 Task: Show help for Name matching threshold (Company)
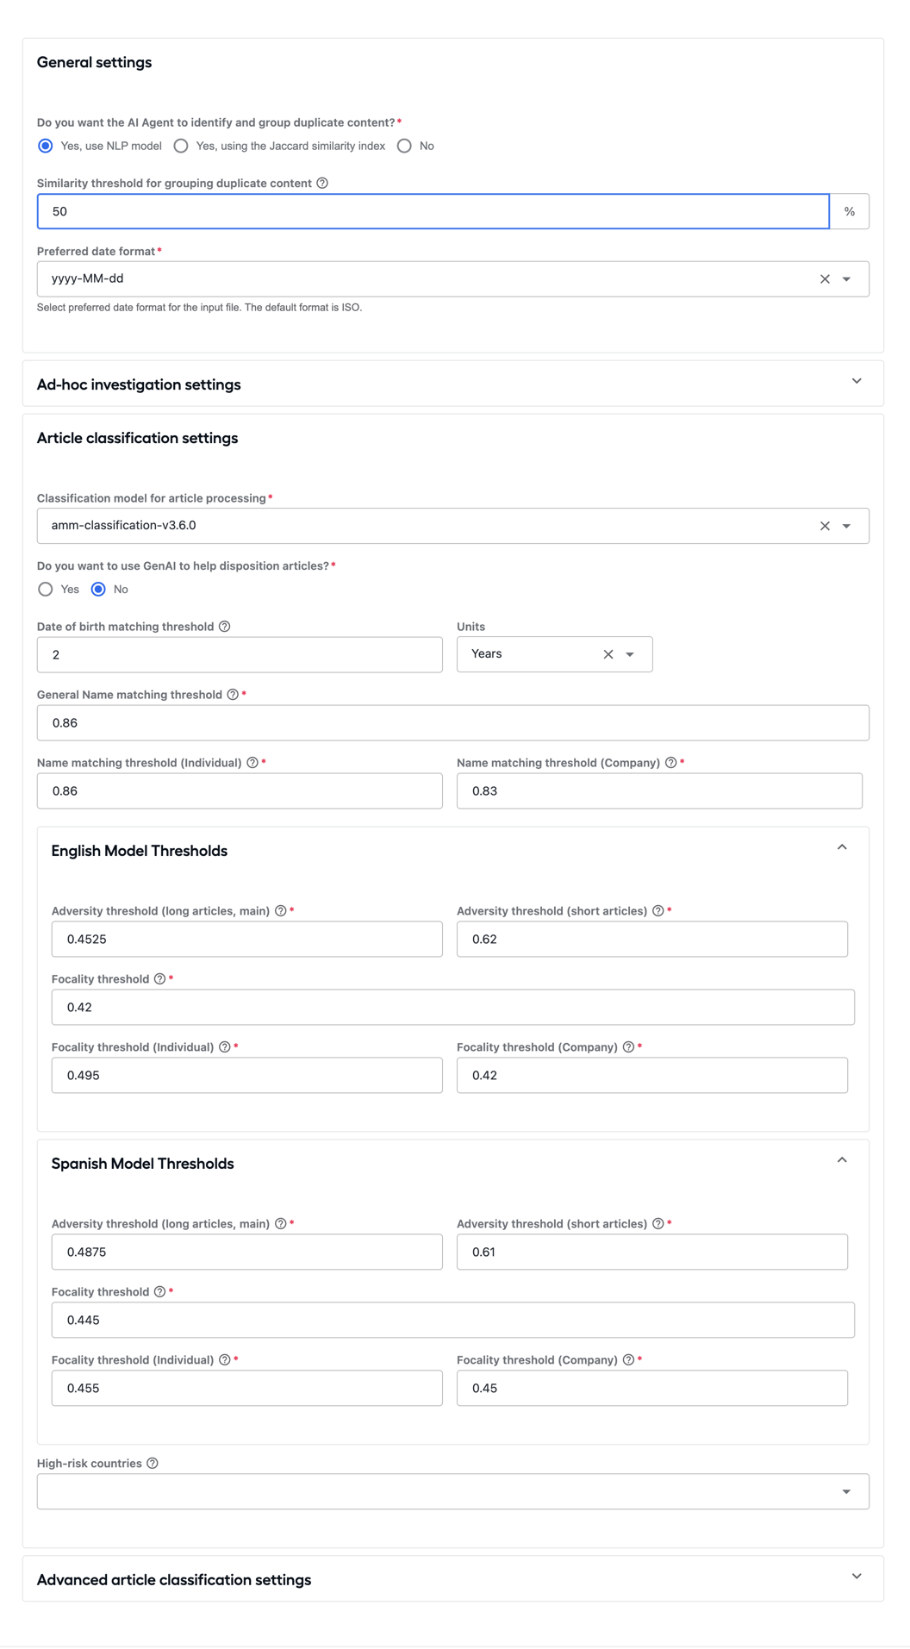[670, 763]
